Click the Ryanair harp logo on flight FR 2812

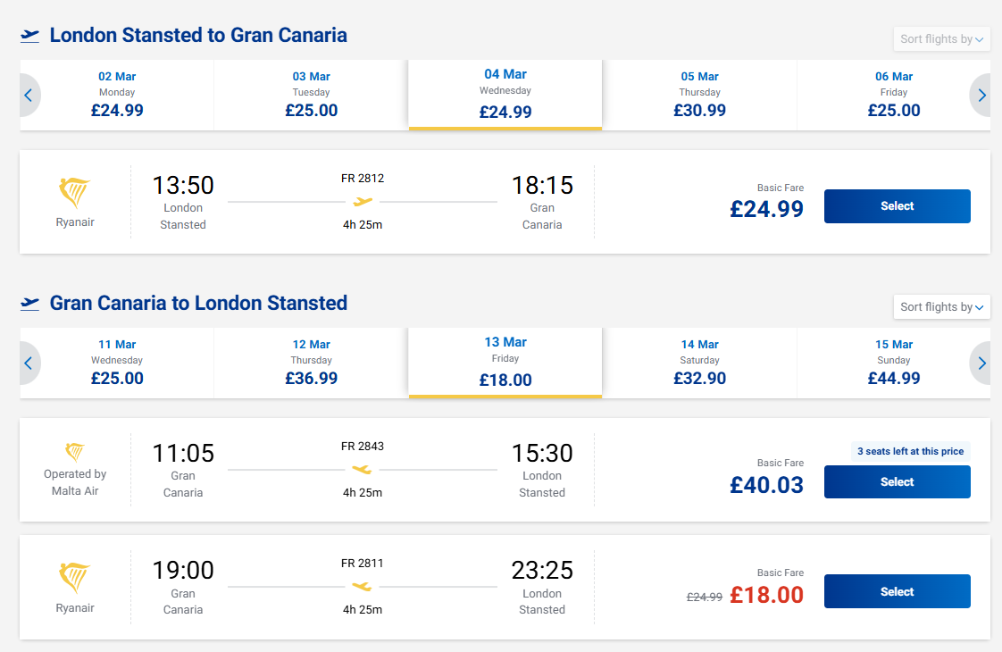pyautogui.click(x=74, y=193)
